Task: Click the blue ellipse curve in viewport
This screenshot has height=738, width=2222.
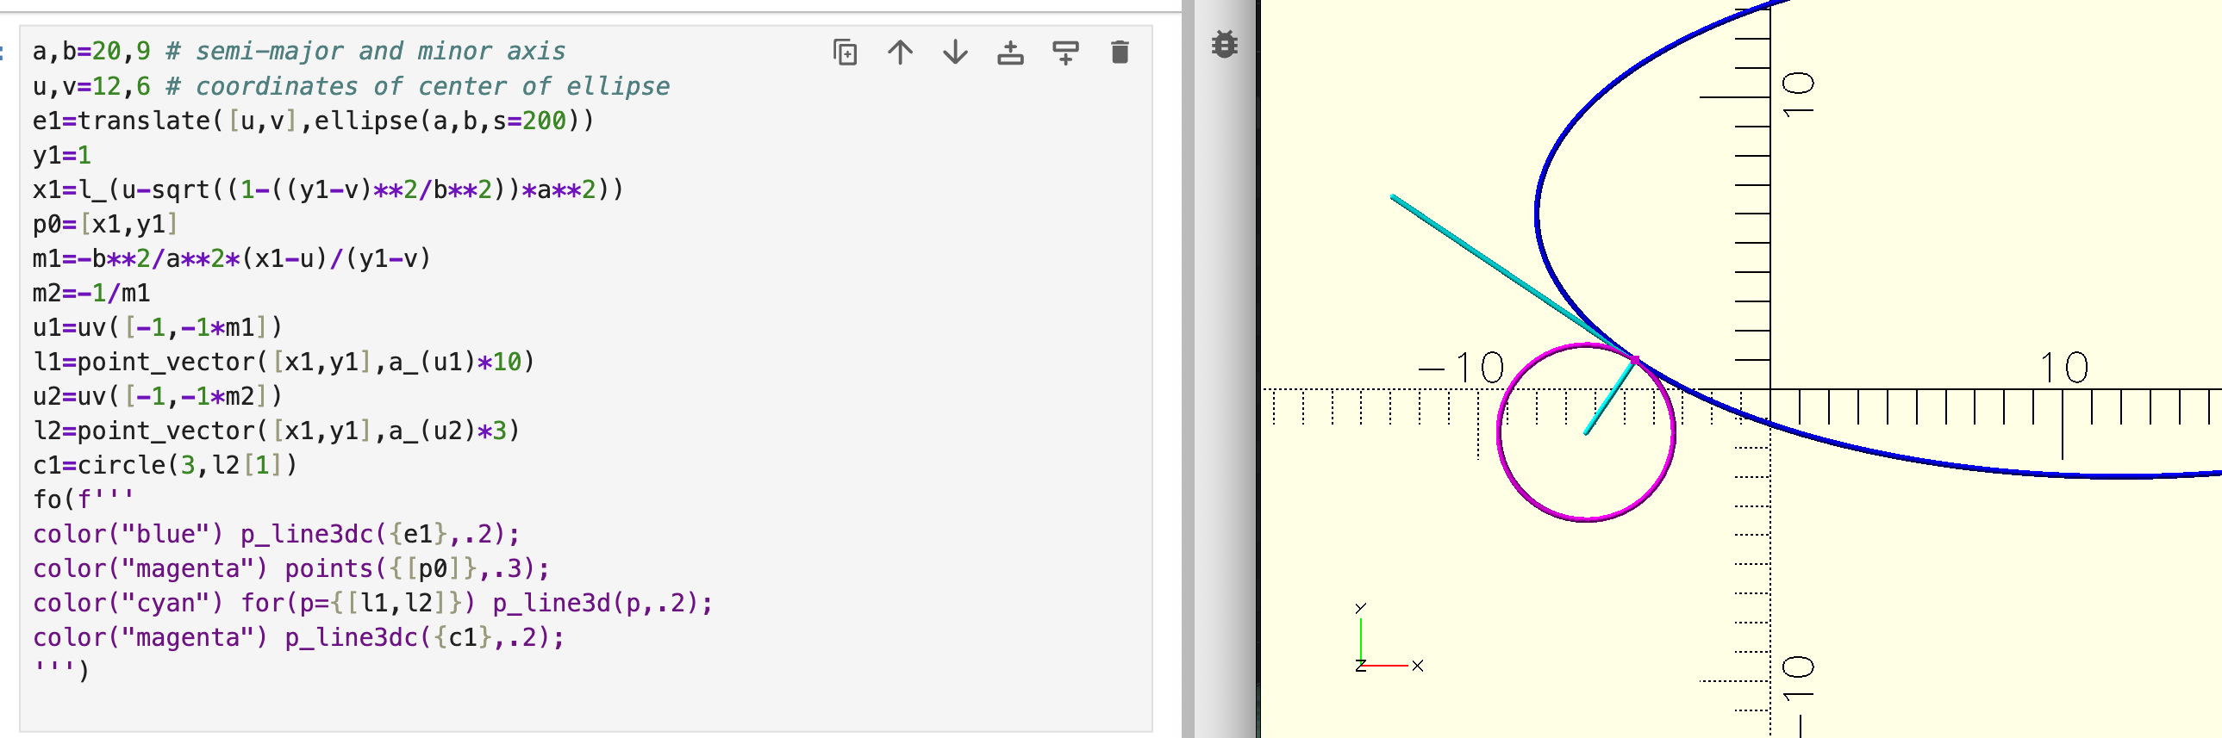Action: point(1538,215)
